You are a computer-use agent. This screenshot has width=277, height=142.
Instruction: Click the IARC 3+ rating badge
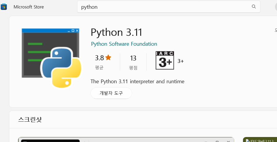coord(165,61)
